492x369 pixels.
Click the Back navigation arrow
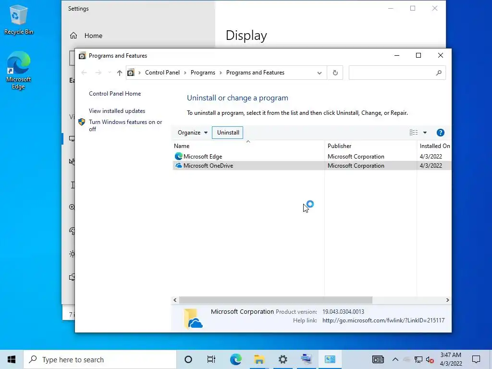click(84, 73)
